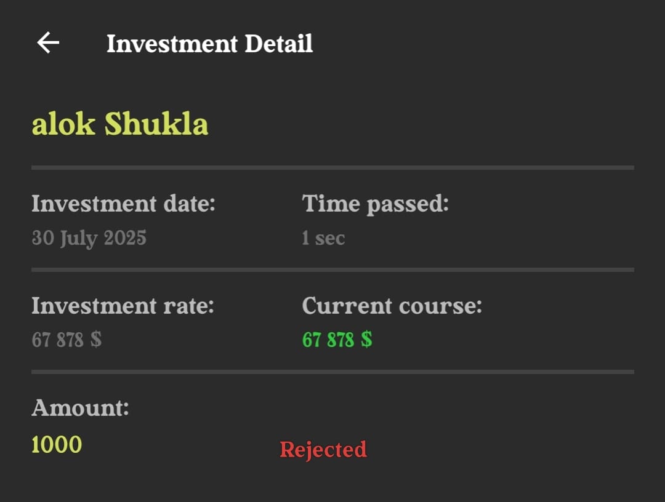Click the date 30 July 2025
Image resolution: width=665 pixels, height=502 pixels.
click(89, 237)
